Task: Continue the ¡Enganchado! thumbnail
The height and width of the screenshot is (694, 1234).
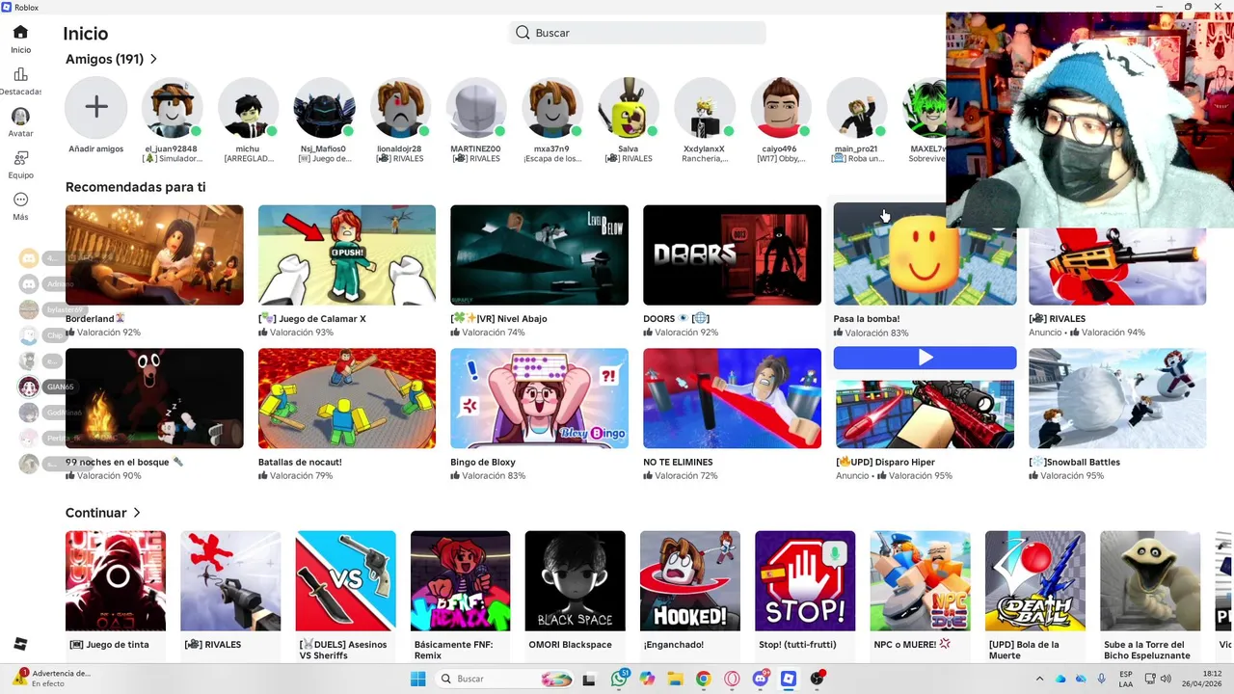Action: (690, 581)
